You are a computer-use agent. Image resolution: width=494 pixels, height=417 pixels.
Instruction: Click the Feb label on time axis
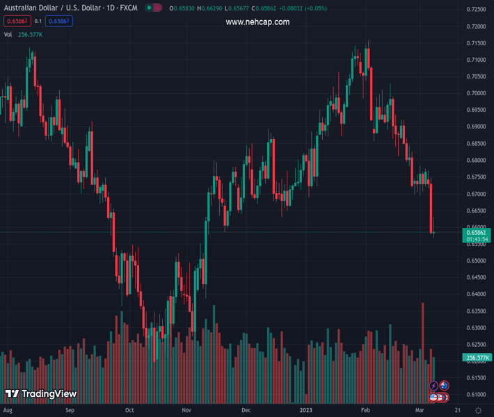(x=365, y=411)
